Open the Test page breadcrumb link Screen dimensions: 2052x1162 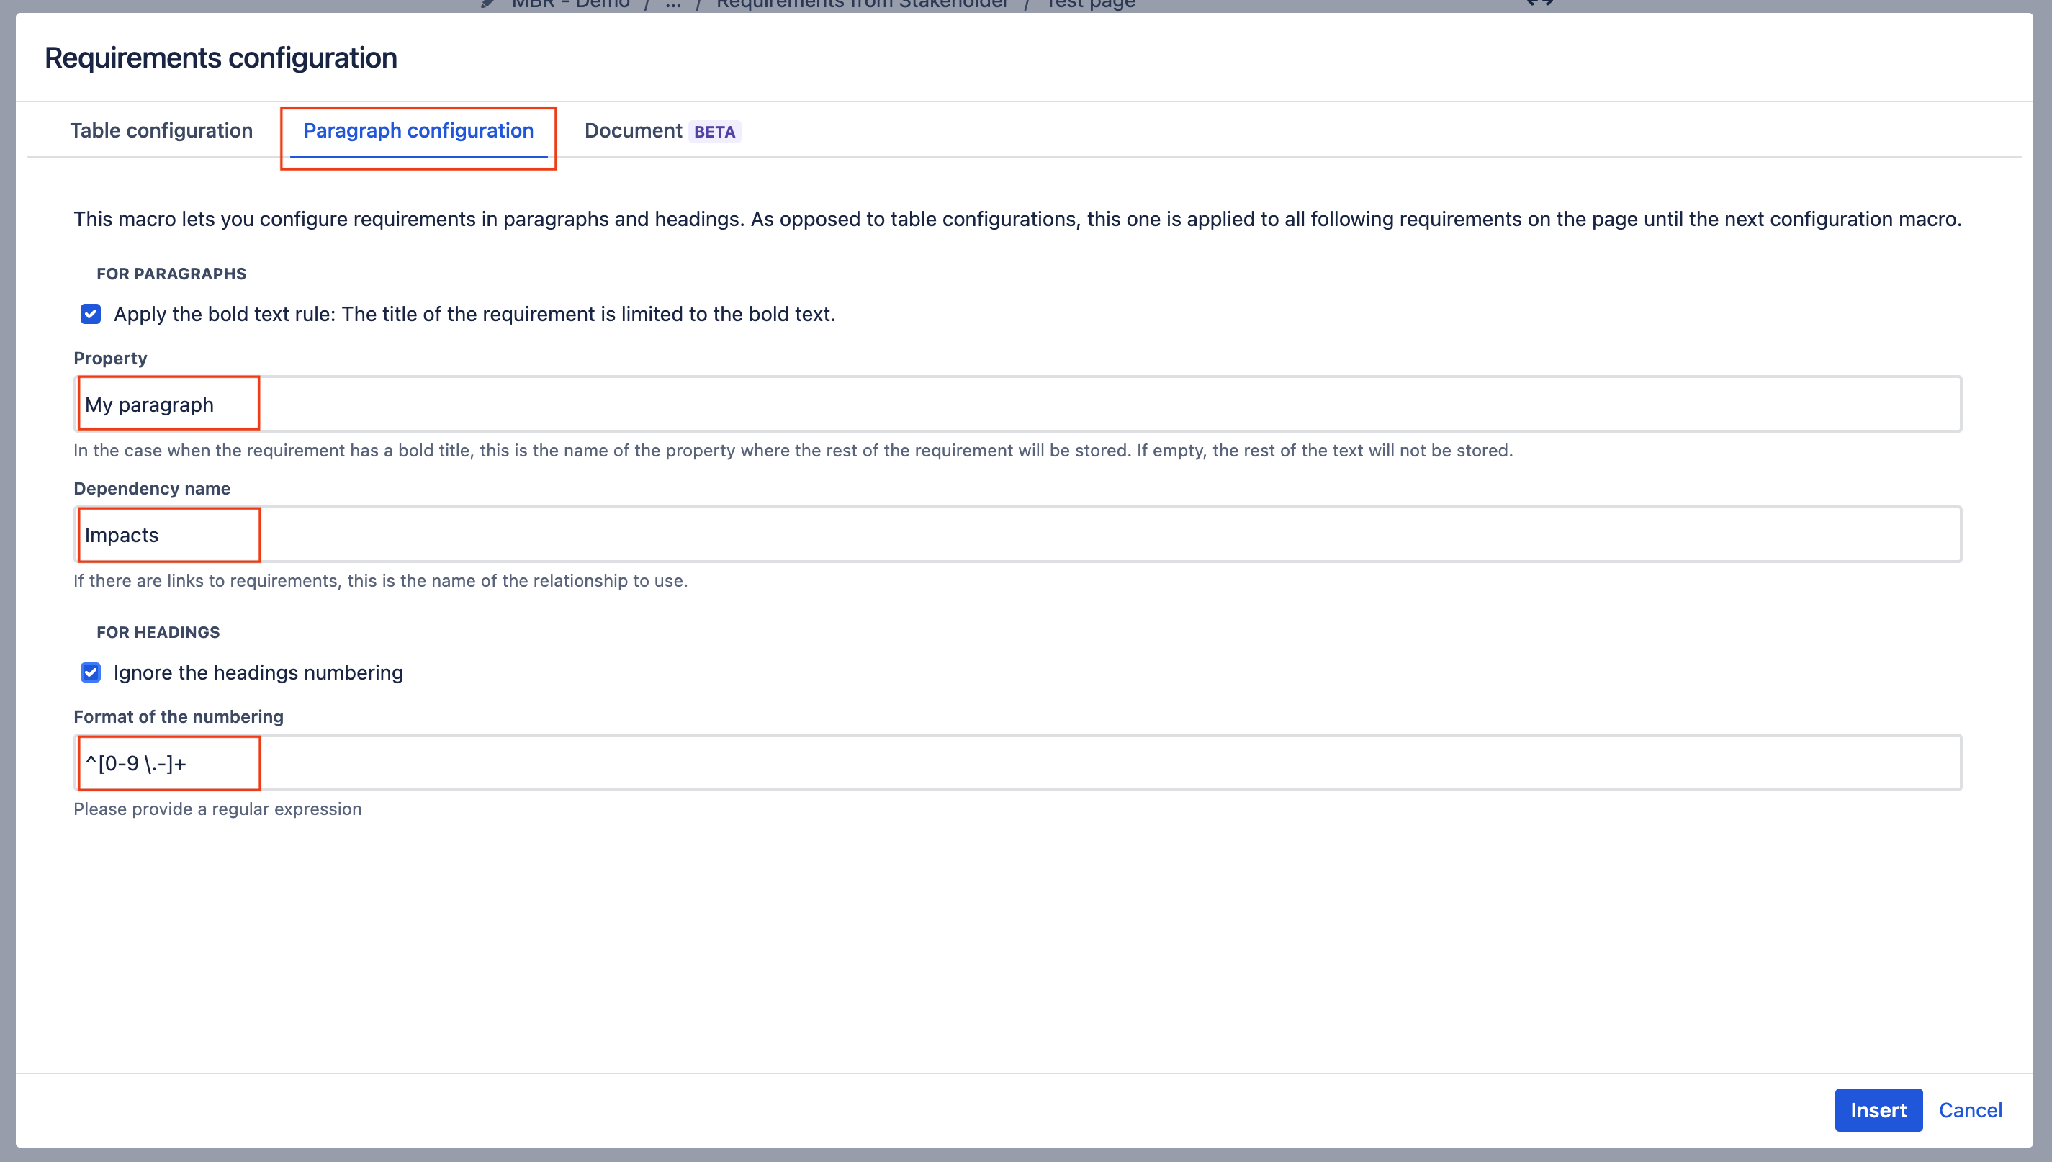point(1089,4)
